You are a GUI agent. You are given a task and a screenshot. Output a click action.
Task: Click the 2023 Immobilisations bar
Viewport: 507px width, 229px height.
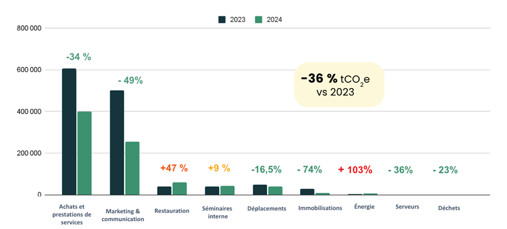(x=307, y=192)
